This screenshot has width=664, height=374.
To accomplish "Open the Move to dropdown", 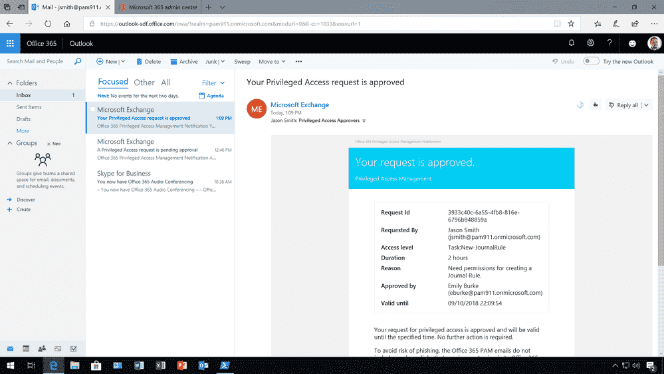I will point(272,61).
